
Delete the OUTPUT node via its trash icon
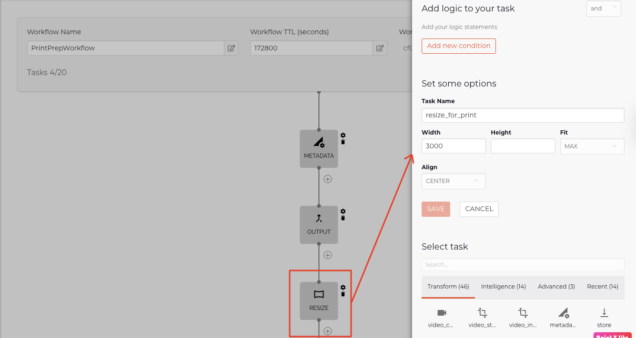click(x=343, y=217)
